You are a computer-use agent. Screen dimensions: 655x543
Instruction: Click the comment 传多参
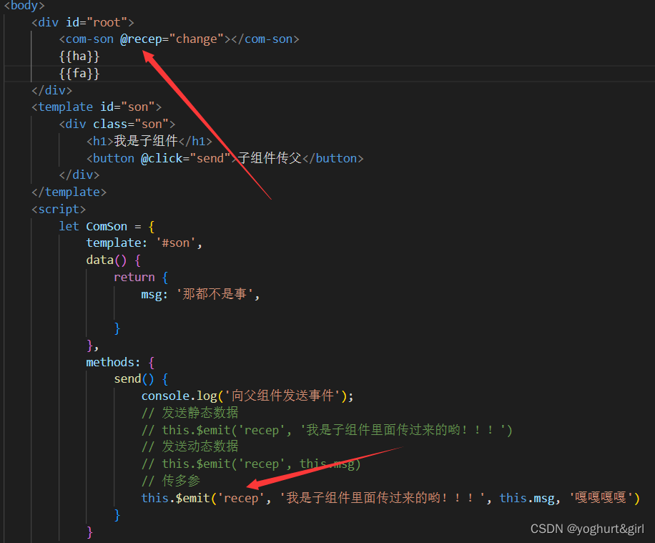click(171, 481)
